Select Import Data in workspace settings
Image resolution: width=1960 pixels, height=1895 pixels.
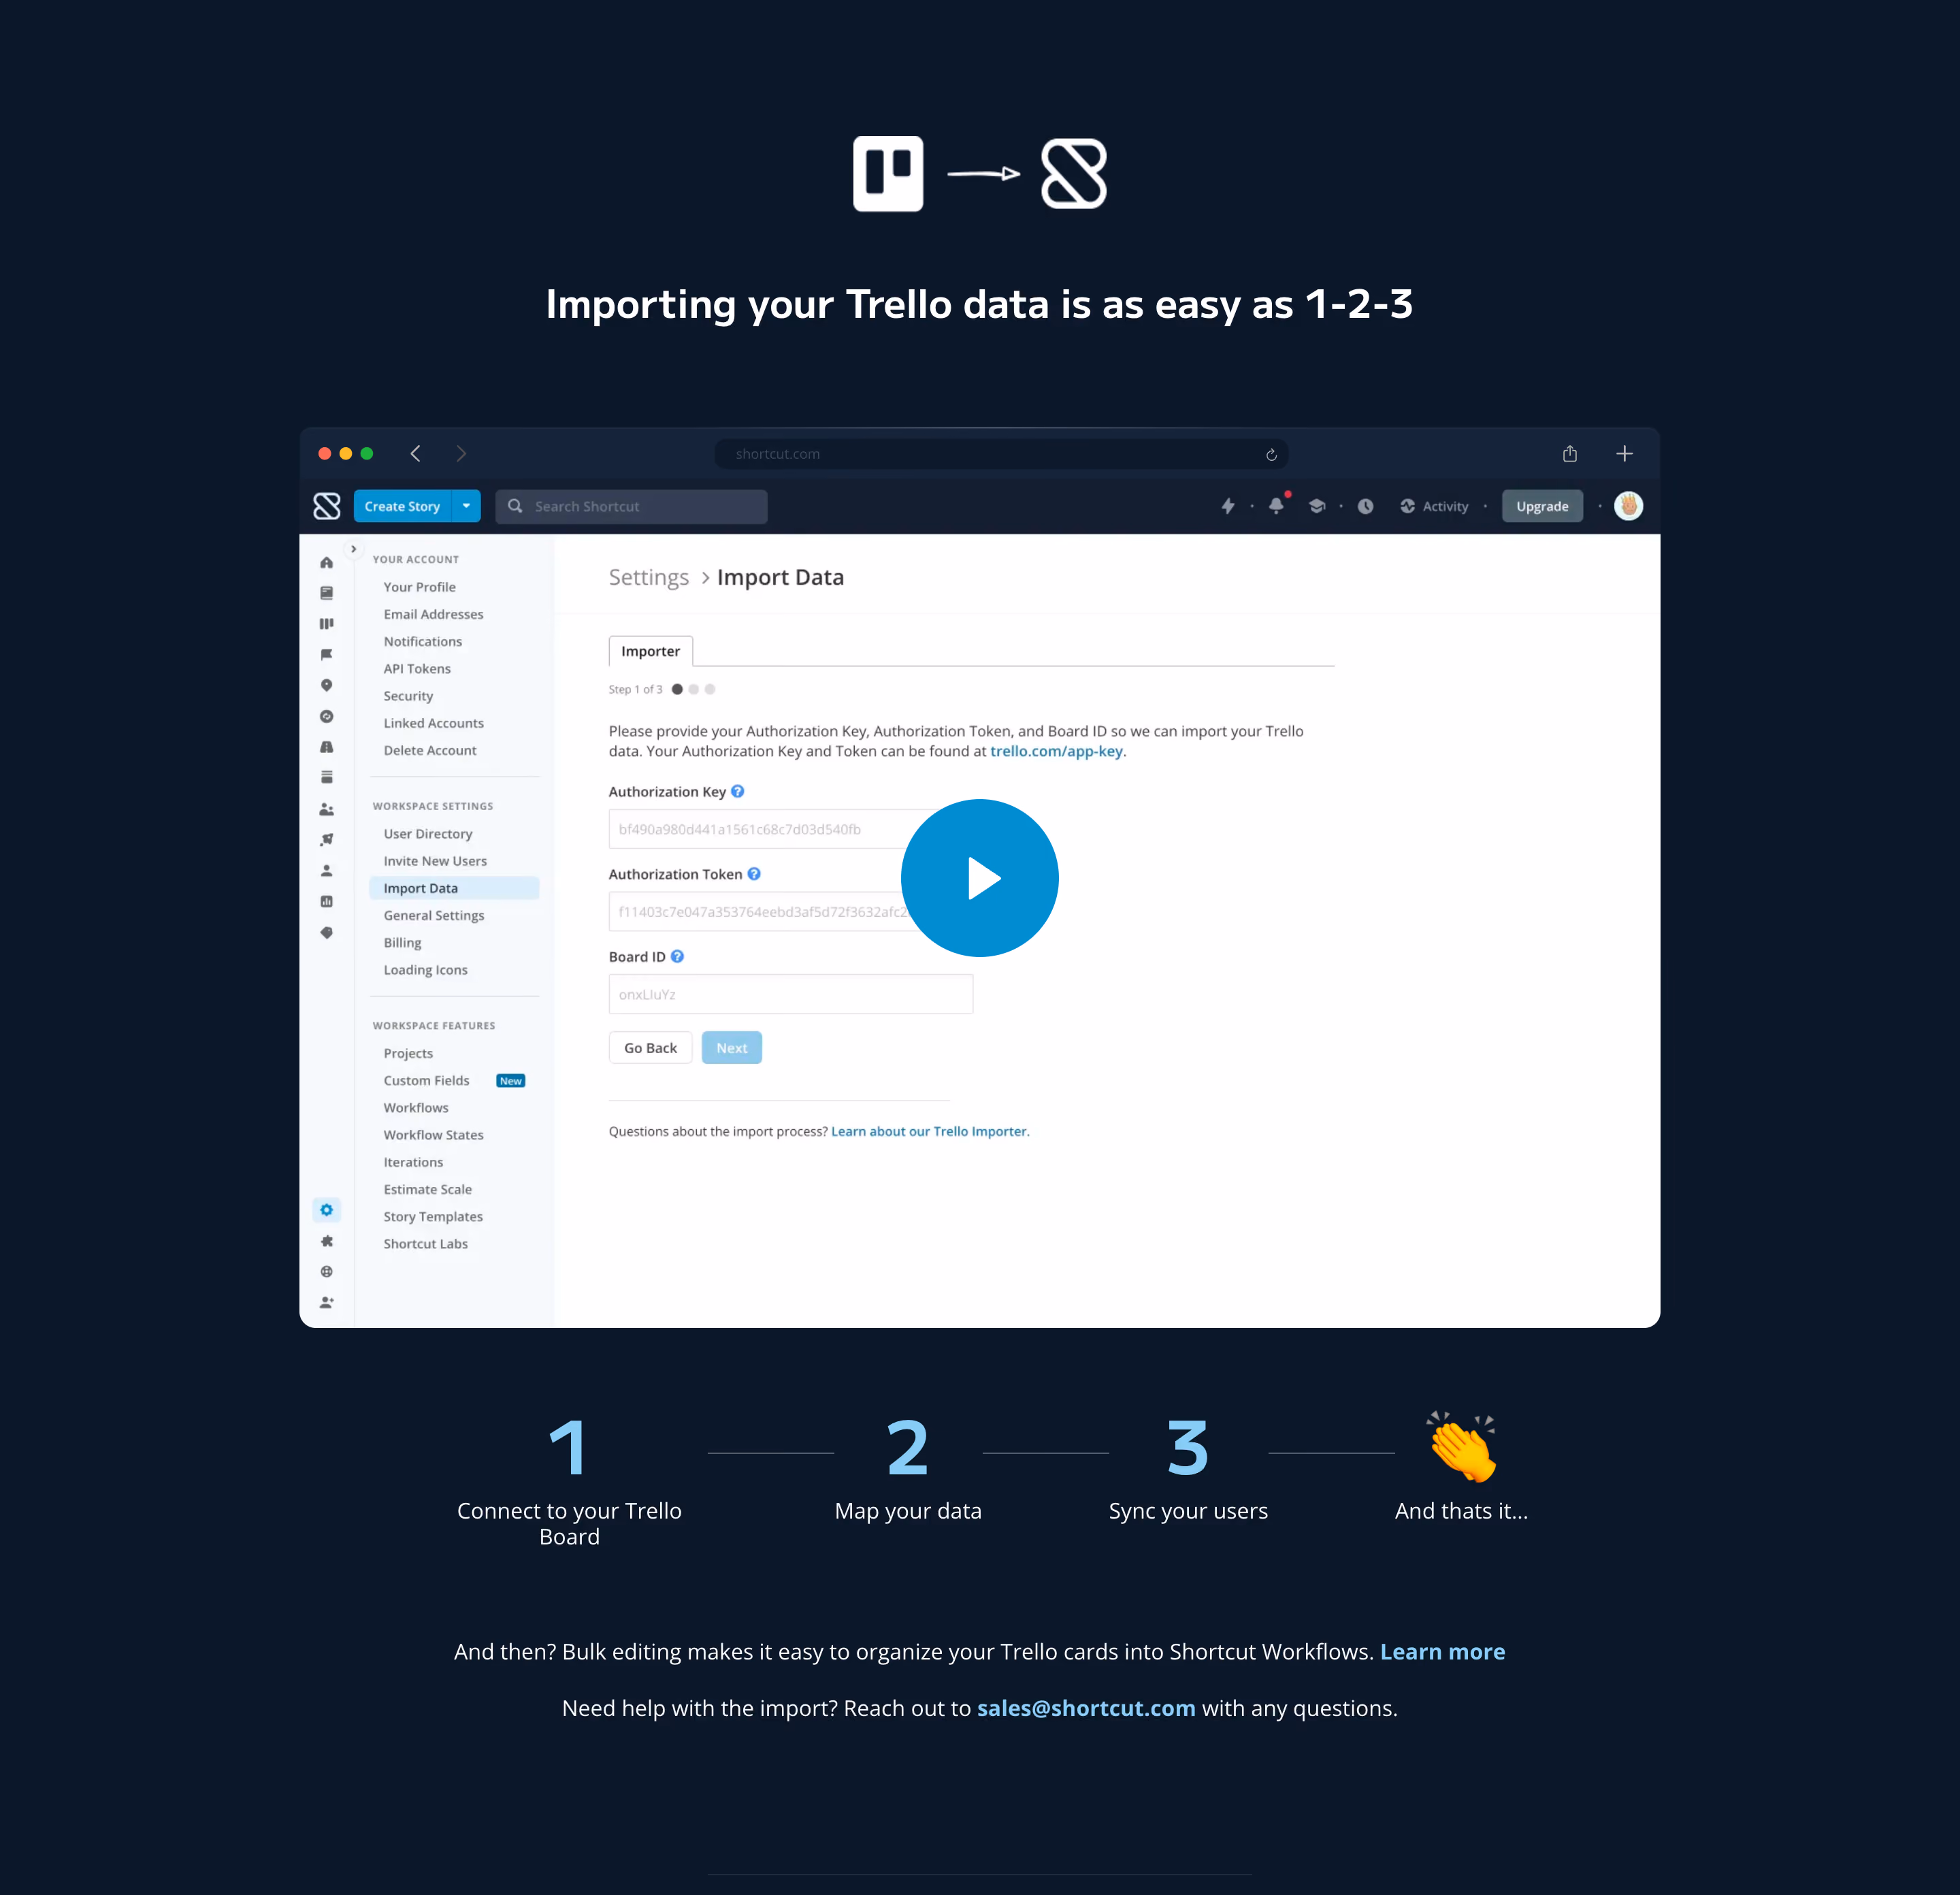pos(454,888)
